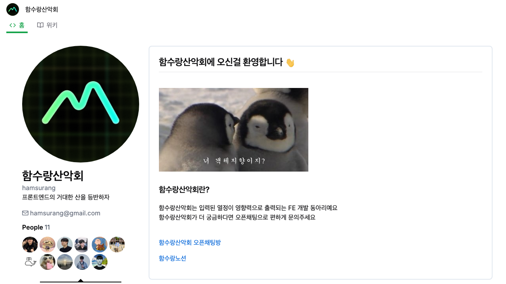Click the code brackets icon on 홈 tab
Screen dimensions: 506x284
click(x=13, y=25)
